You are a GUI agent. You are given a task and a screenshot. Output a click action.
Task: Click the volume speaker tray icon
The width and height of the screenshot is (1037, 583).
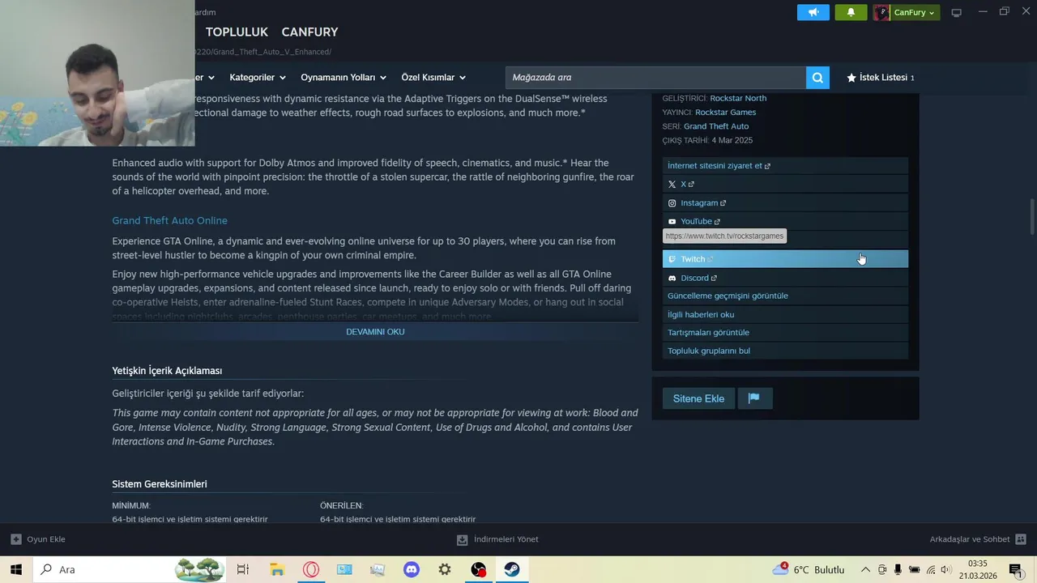point(945,569)
